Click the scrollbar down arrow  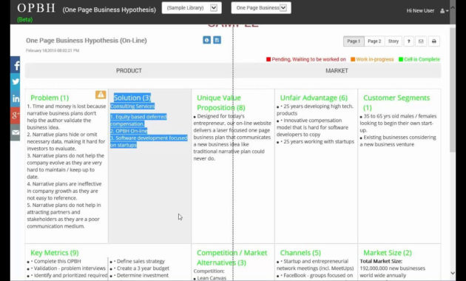[x=453, y=273]
